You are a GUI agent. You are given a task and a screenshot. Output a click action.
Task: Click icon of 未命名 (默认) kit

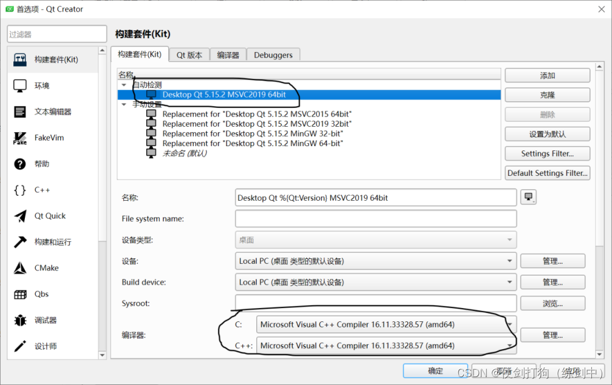(x=151, y=153)
